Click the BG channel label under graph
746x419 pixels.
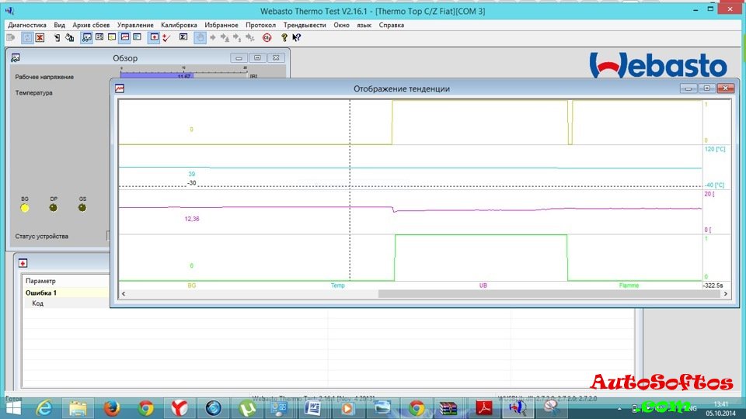(192, 286)
